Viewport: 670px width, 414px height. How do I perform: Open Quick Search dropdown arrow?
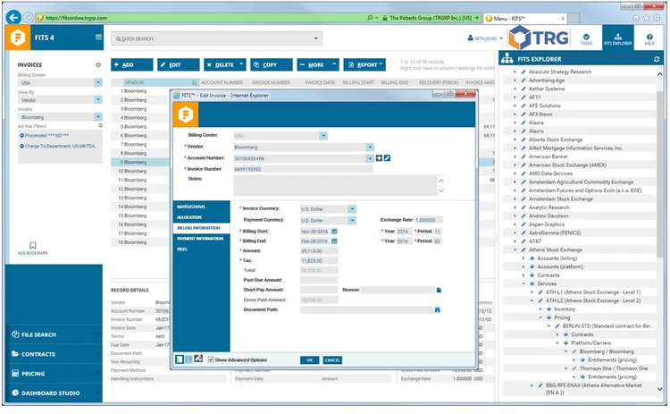tap(315, 38)
